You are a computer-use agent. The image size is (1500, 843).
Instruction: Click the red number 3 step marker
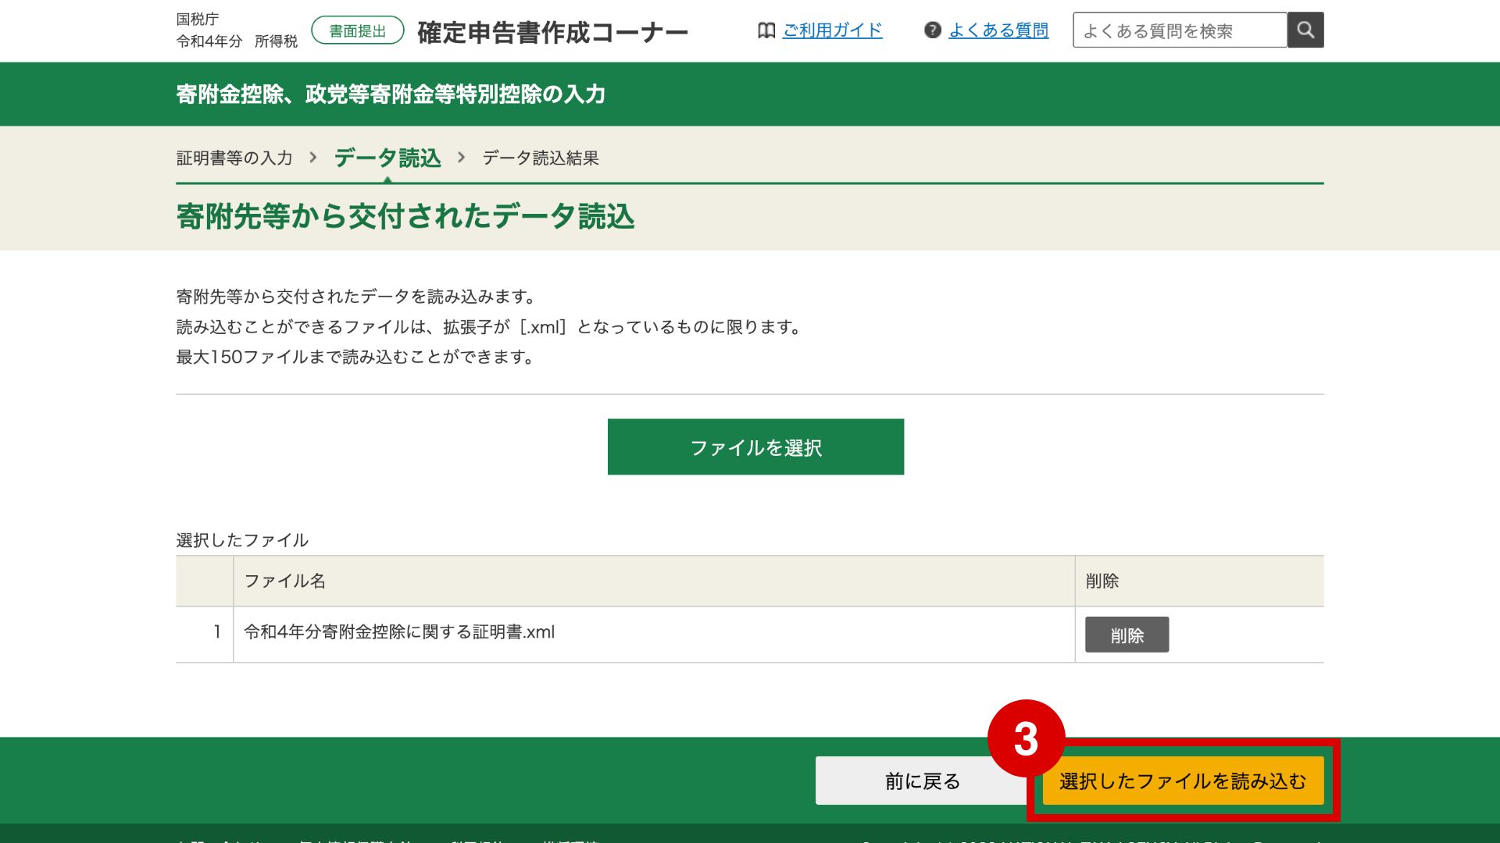point(1026,738)
